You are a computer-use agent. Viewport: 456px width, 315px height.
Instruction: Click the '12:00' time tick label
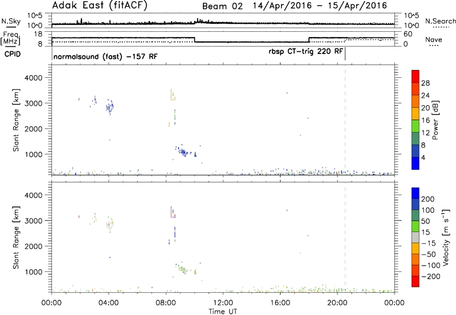pos(223,303)
